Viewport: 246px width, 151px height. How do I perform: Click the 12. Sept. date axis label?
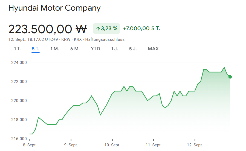(195, 145)
